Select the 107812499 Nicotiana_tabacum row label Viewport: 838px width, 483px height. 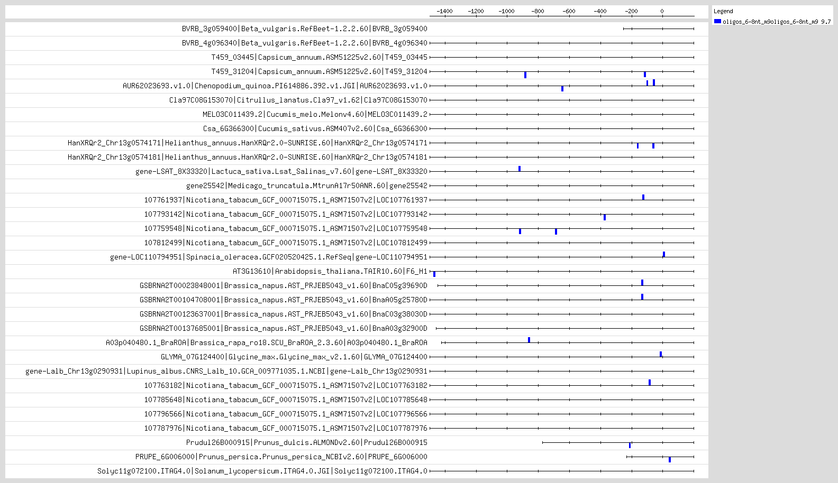[x=286, y=243]
